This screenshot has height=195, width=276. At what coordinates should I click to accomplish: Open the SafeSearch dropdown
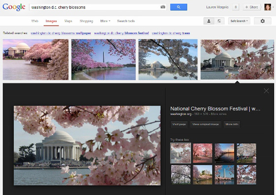(x=239, y=21)
